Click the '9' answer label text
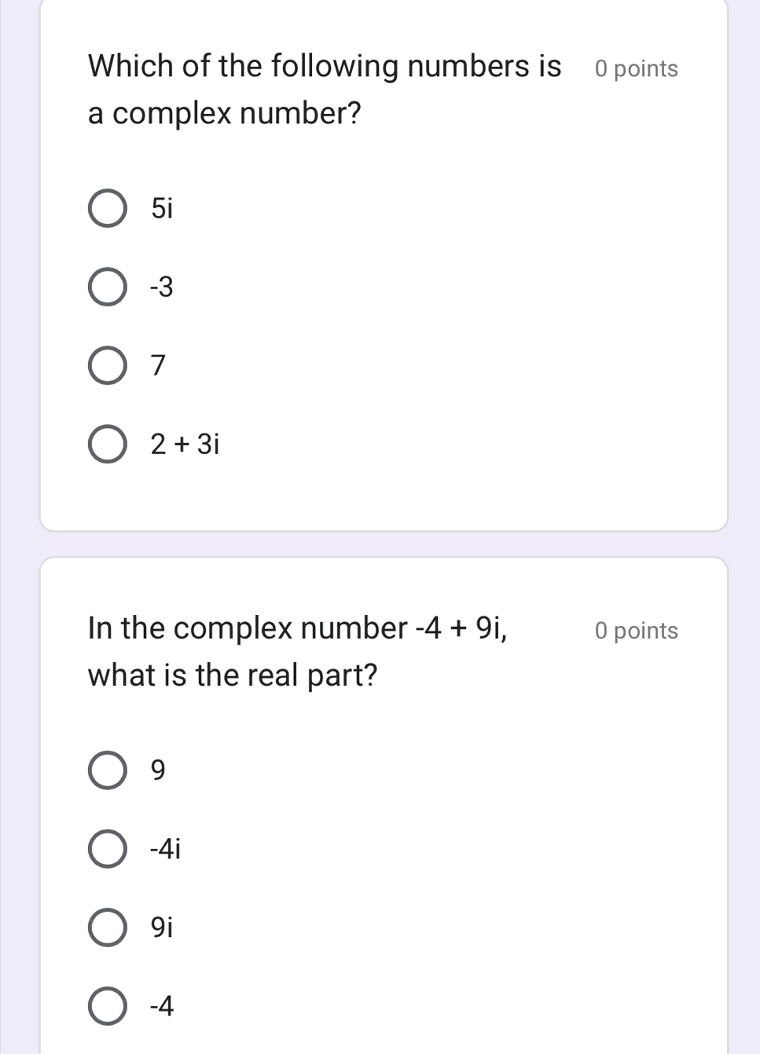The image size is (760, 1054). (x=159, y=770)
